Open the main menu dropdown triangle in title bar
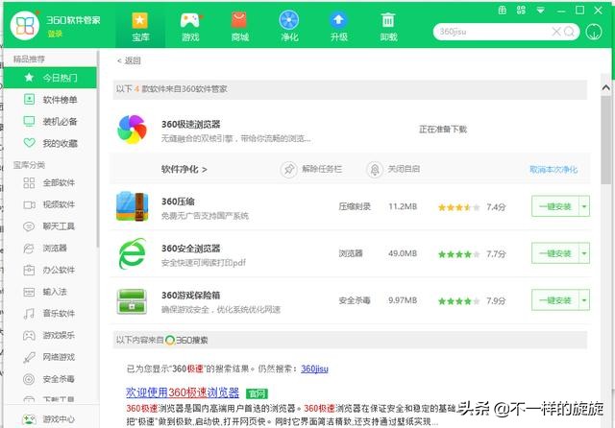Viewport: 615px width, 428px height. point(540,11)
